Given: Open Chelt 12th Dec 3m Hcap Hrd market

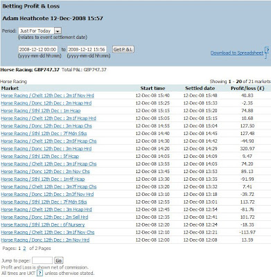Looking at the screenshot, I should (46, 210).
